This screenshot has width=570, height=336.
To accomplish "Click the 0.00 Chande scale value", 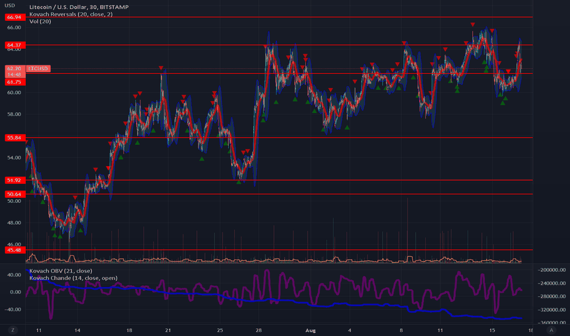I will tap(15, 292).
